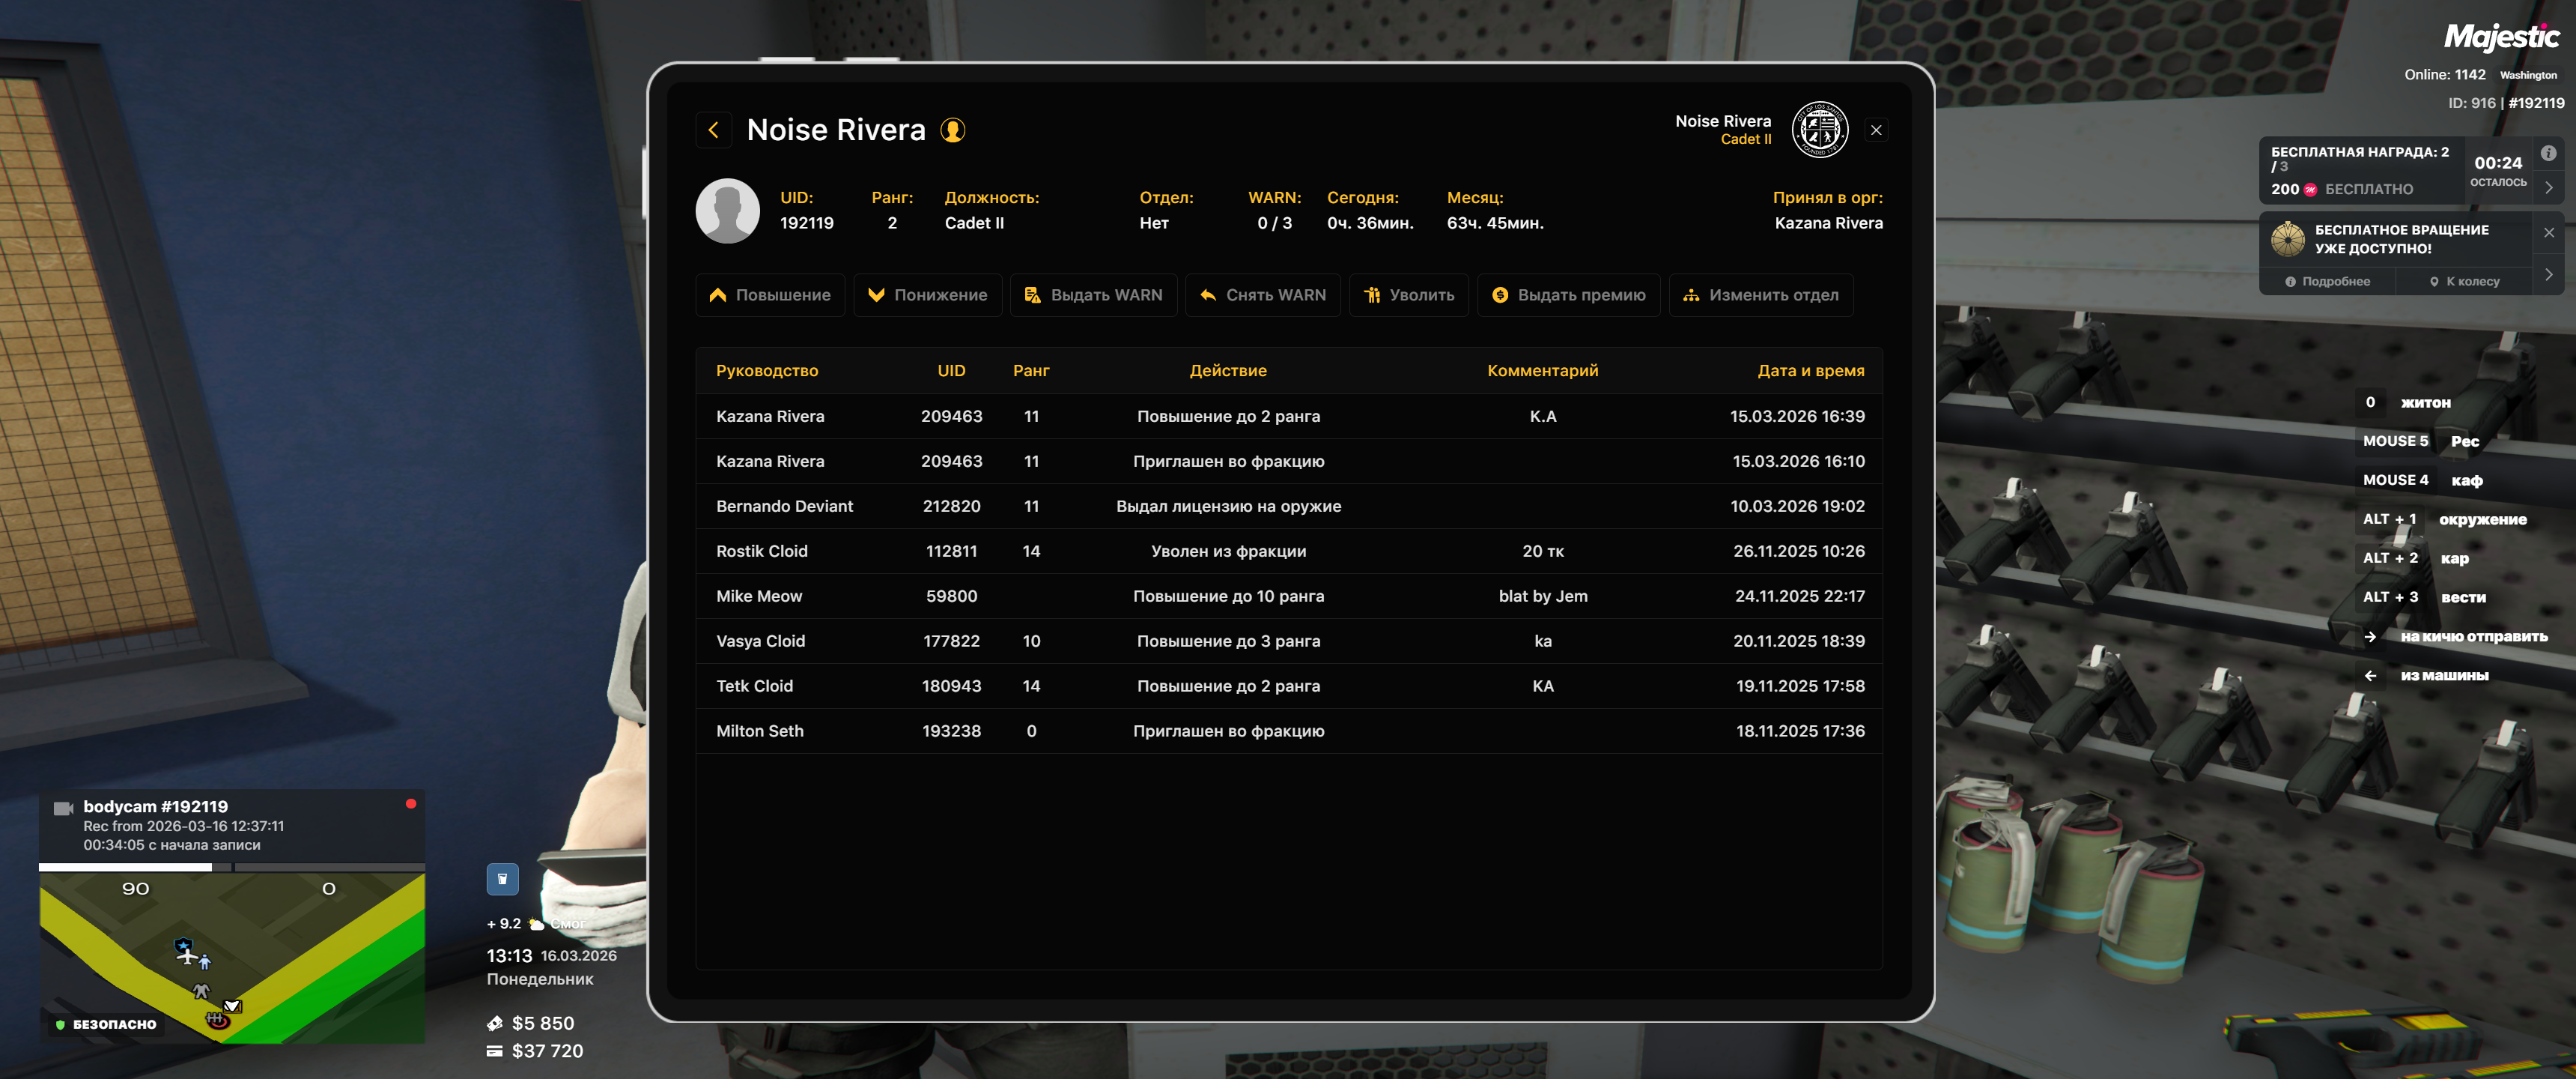Click the Действие column header
The image size is (2576, 1079).
point(1227,370)
